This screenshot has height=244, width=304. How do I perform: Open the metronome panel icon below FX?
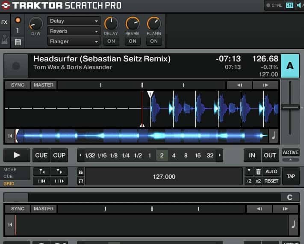(x=5, y=39)
